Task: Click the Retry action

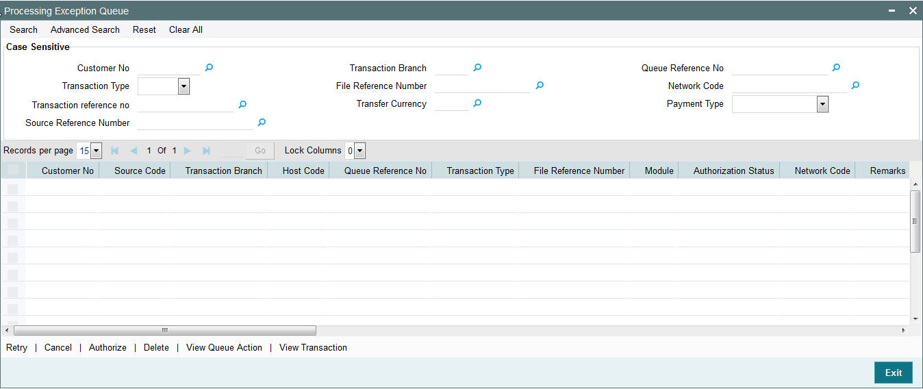Action: click(16, 347)
